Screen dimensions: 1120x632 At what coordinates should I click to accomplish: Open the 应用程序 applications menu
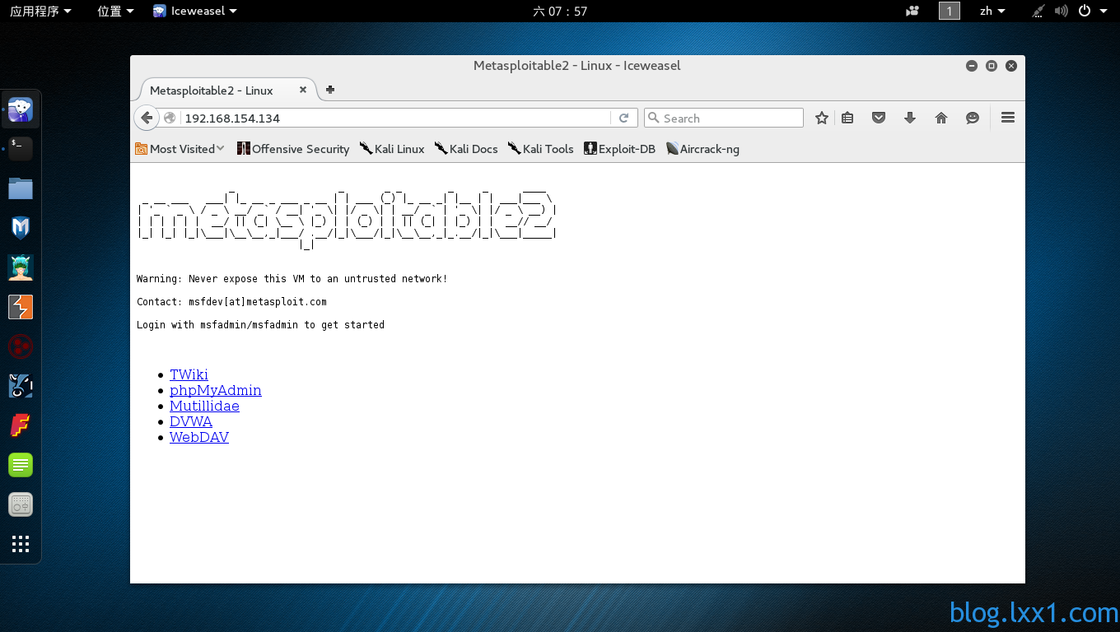tap(40, 11)
